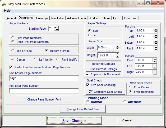
Task: Click the Right indent input field
Action: (x=144, y=72)
